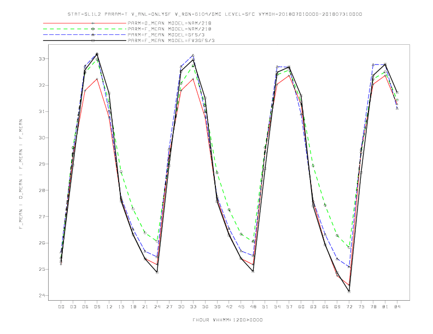This screenshot has height=334, width=433.
Task: Click x-axis tick label 45
Action: pos(241,307)
